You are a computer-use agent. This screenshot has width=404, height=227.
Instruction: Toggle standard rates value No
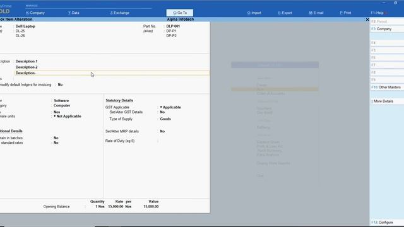tap(56, 143)
